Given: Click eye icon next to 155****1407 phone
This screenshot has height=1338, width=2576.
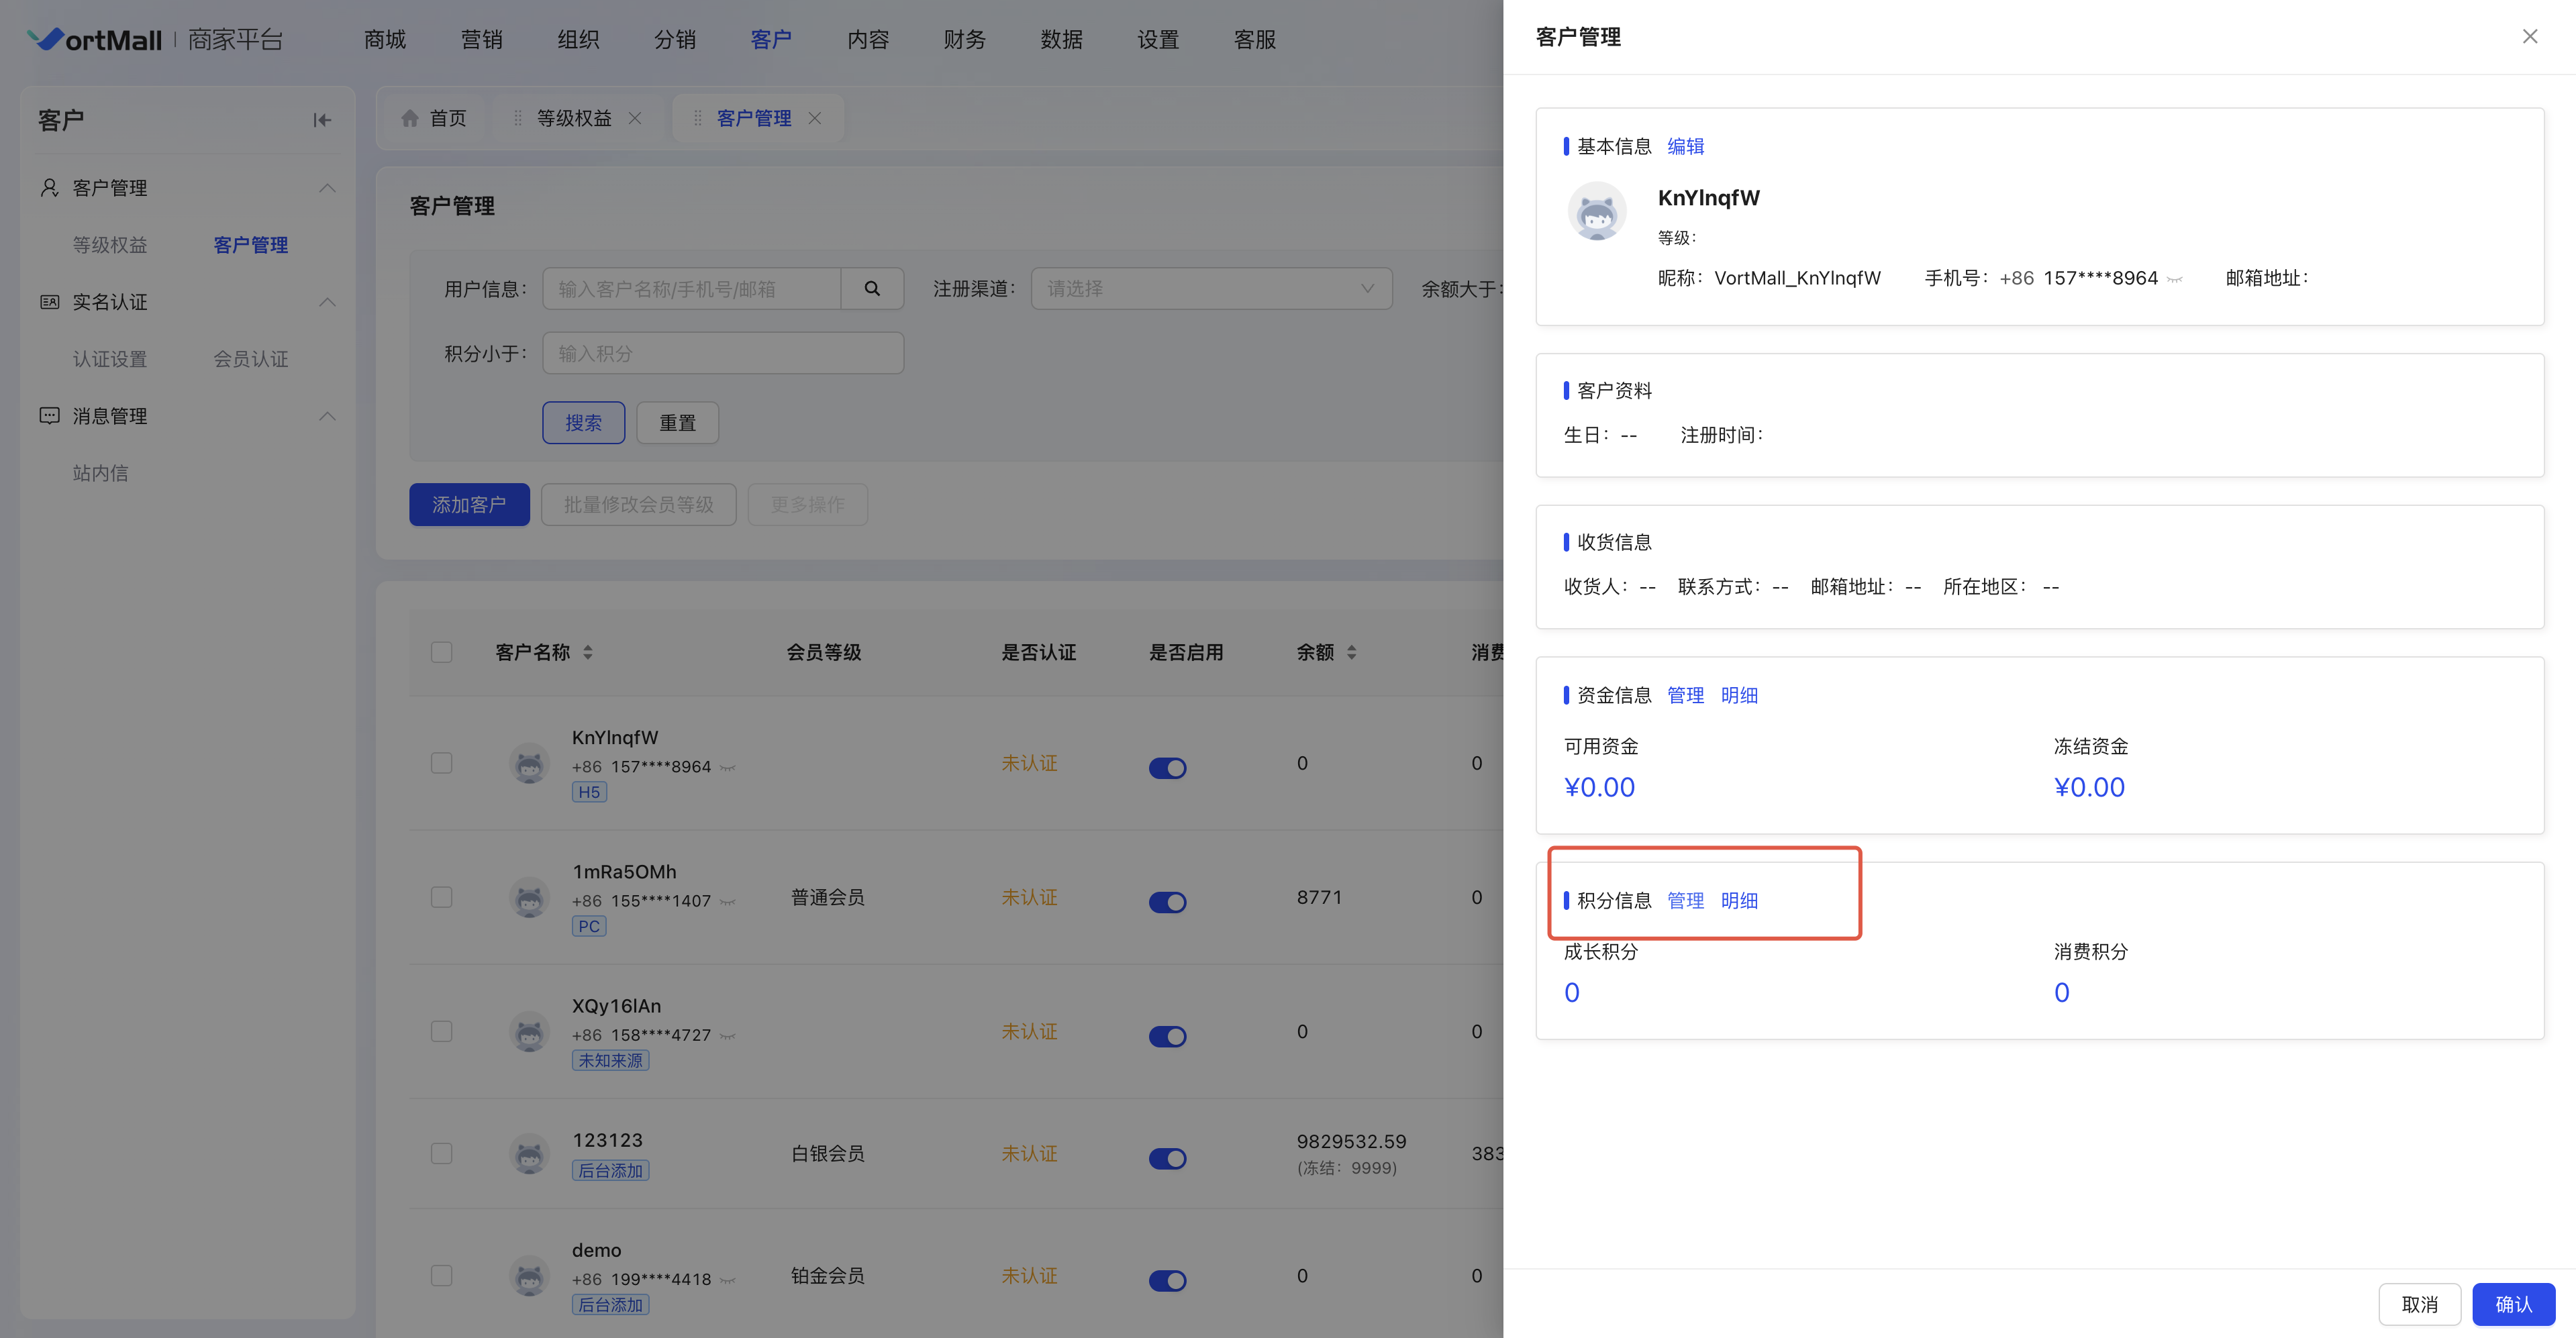Looking at the screenshot, I should [728, 902].
